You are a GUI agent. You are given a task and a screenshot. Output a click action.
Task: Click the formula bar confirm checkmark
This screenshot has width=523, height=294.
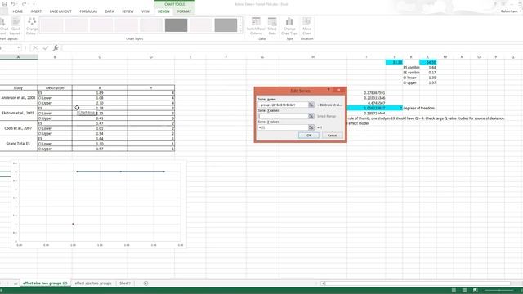tap(46, 48)
